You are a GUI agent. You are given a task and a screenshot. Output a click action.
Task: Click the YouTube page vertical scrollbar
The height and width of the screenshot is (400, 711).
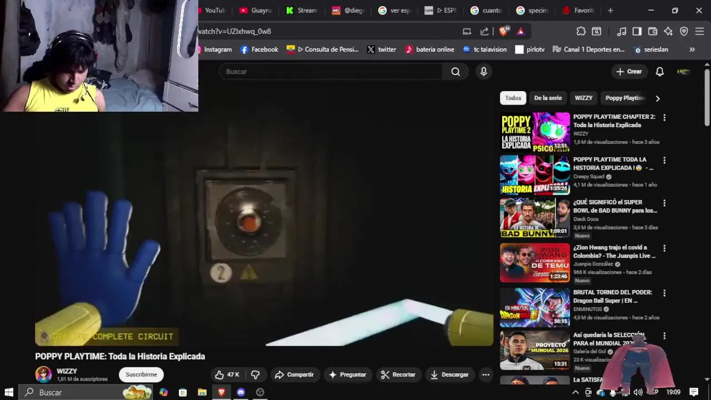tap(707, 98)
